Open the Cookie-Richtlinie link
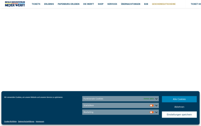Viewport: 201px width, 126px height. 10,122
